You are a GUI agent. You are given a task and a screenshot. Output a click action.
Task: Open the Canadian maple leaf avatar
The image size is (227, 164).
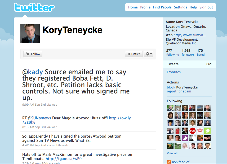pyautogui.click(x=200, y=131)
